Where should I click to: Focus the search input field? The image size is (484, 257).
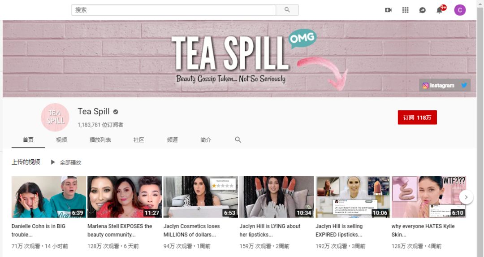point(174,10)
